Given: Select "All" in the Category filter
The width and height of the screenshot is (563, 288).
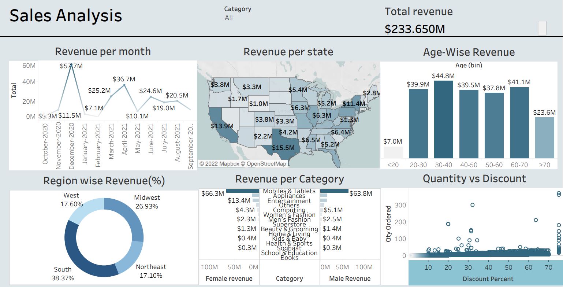Looking at the screenshot, I should 229,17.
